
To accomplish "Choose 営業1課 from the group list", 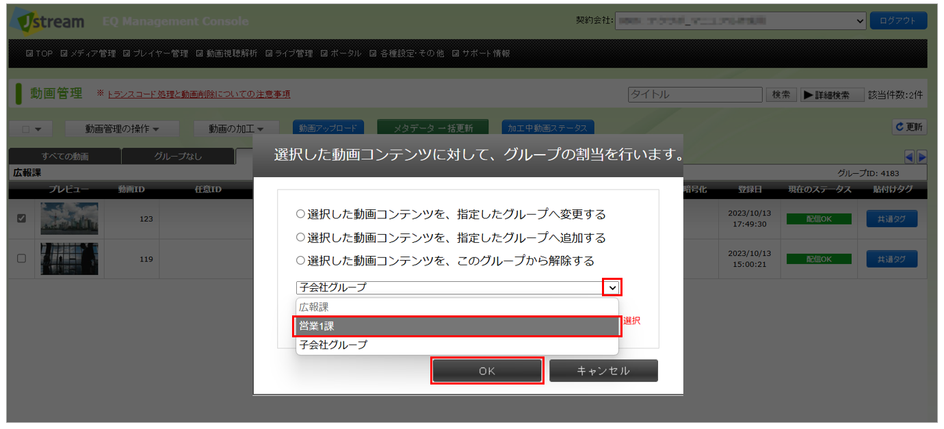I will point(457,326).
